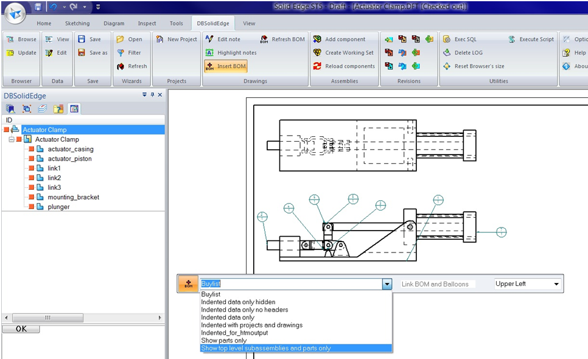This screenshot has height=359, width=588.
Task: Click Save in the Save group
Action: [89, 40]
